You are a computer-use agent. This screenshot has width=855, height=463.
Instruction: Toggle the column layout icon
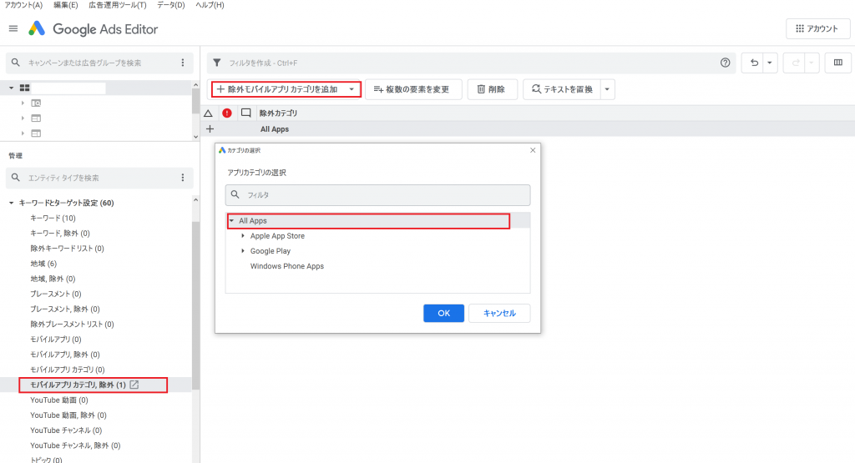838,63
